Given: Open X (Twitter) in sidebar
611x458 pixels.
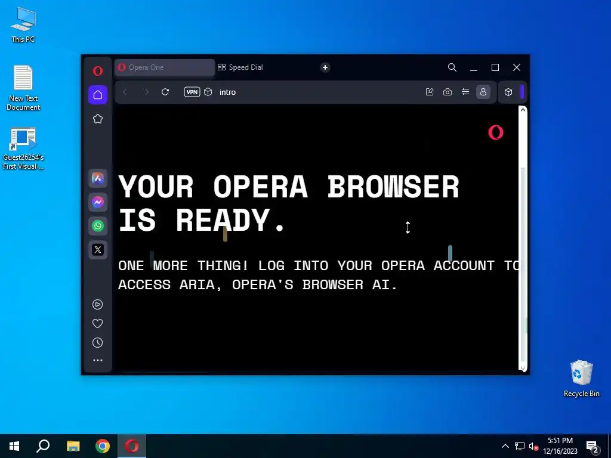Looking at the screenshot, I should pos(98,250).
